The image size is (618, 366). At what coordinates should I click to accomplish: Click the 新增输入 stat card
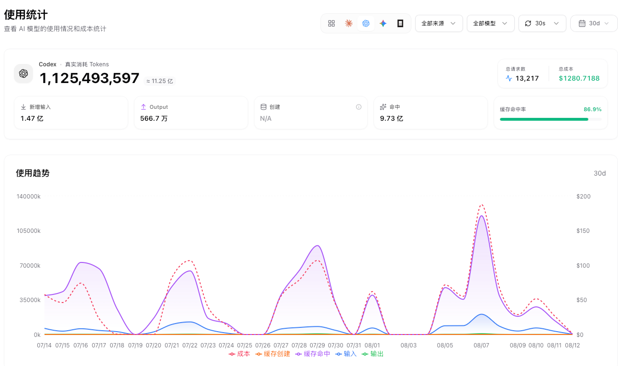coord(71,113)
